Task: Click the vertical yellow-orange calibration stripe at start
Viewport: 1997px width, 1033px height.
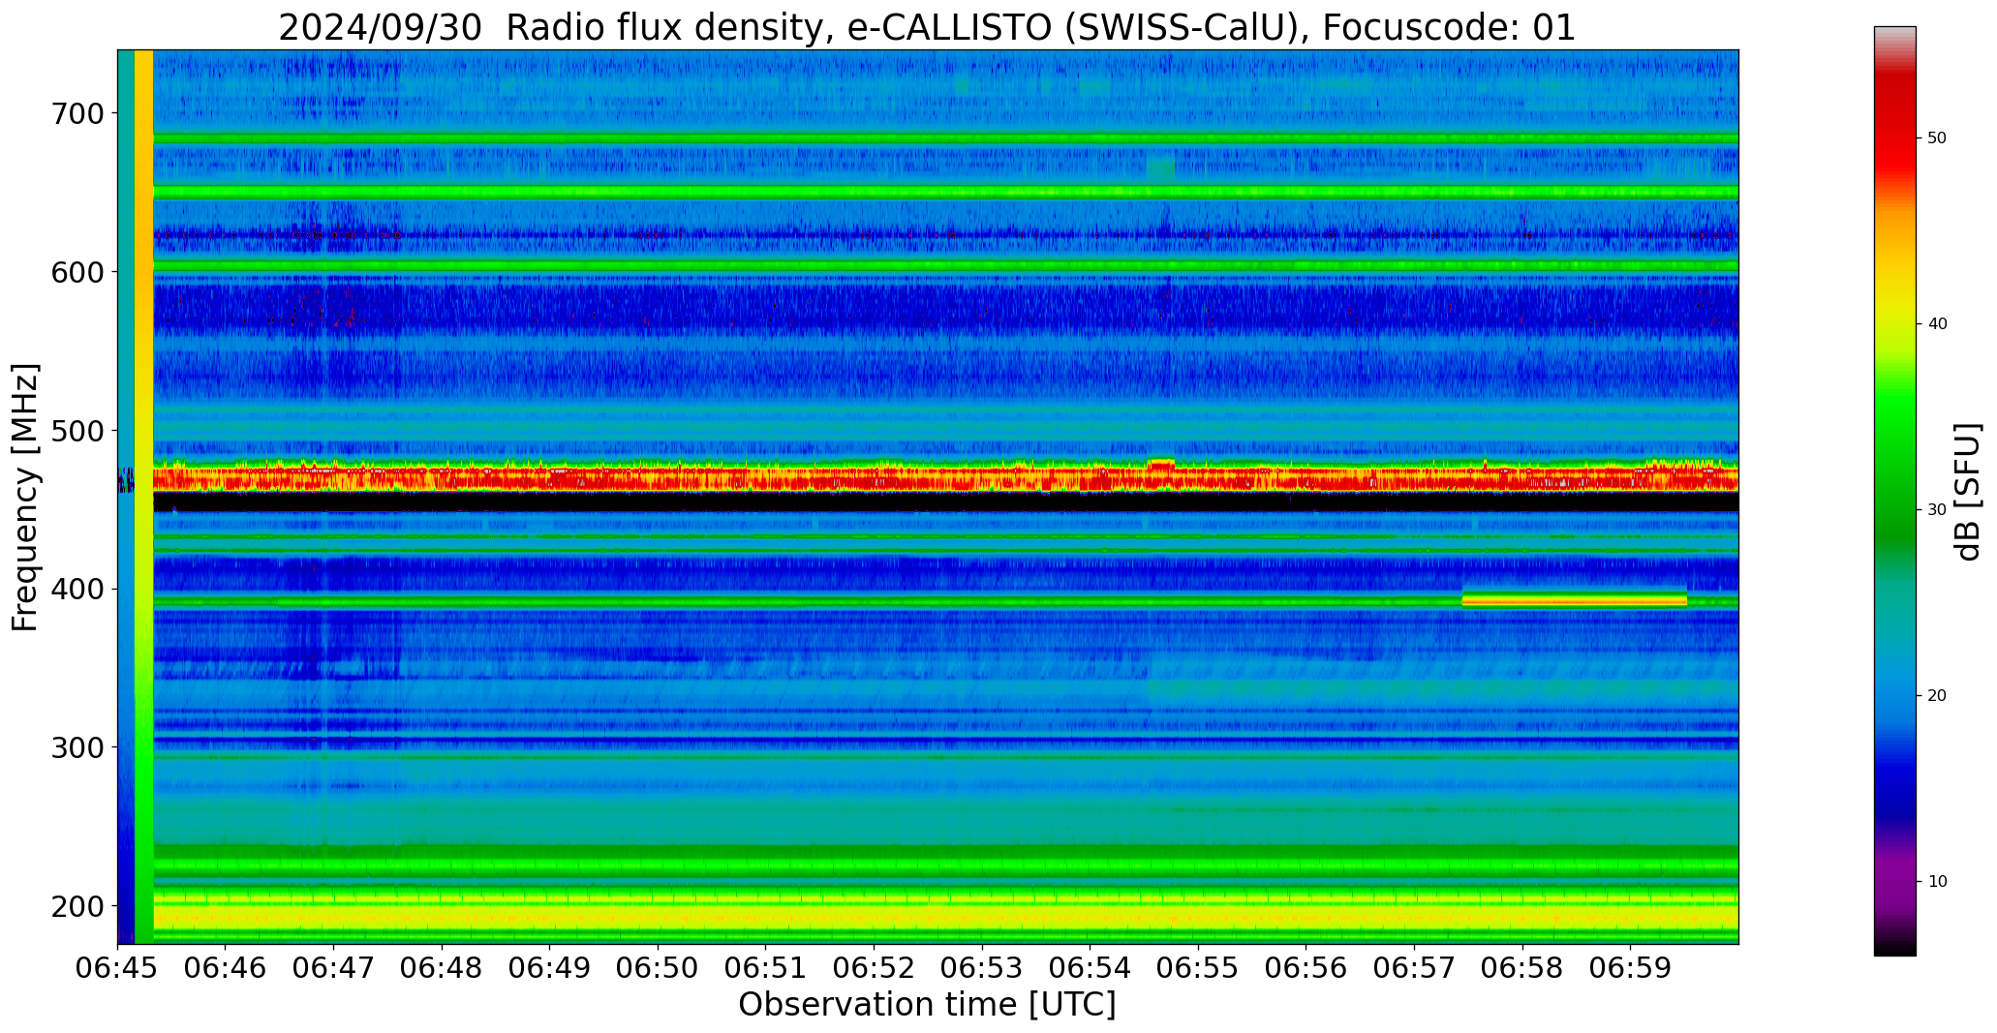Action: pyautogui.click(x=143, y=497)
